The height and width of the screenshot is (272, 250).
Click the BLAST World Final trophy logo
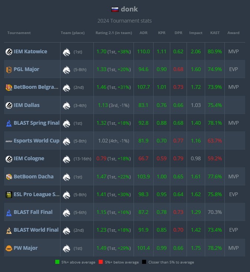click(x=9, y=231)
